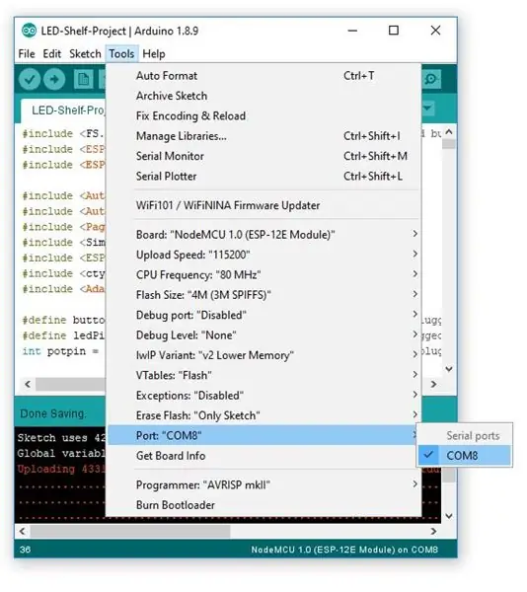Click red 'Uploading' console line
Image resolution: width=527 pixels, height=592 pixels.
click(x=61, y=469)
